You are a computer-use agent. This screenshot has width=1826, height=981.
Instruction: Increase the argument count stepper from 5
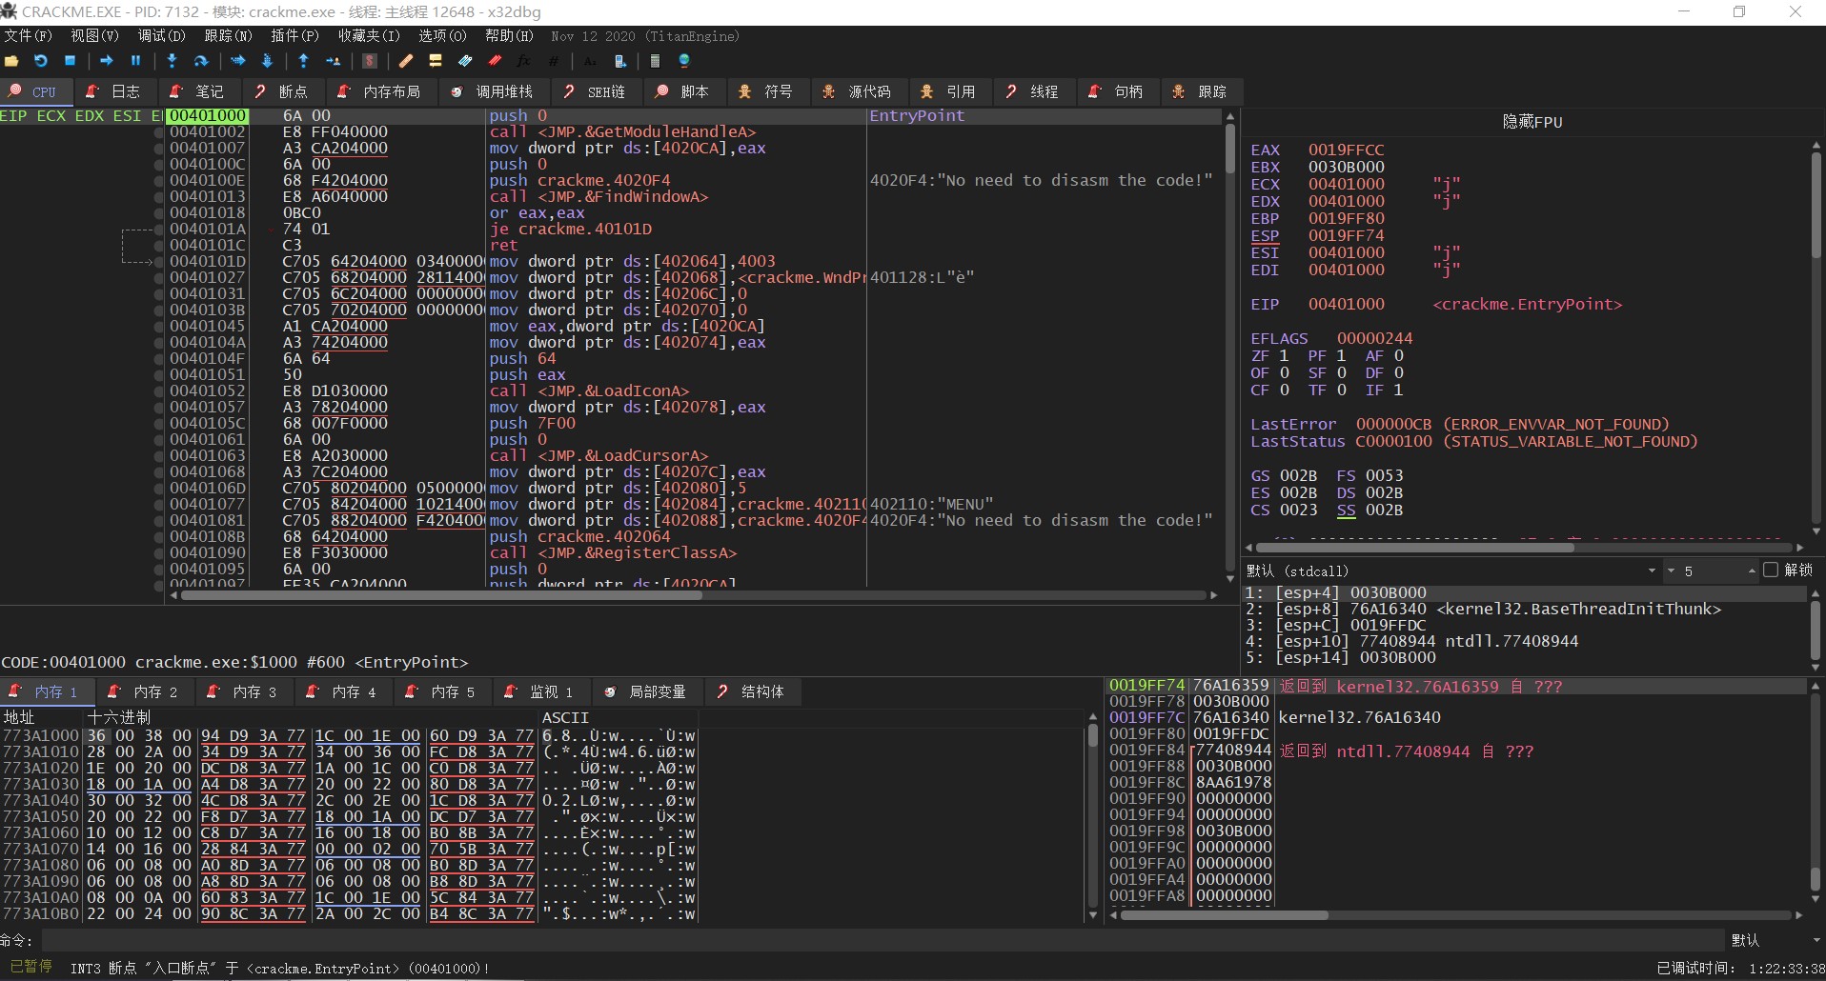click(1752, 571)
